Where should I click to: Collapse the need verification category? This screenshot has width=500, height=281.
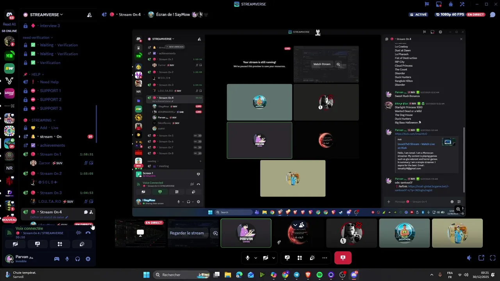[x=38, y=37]
